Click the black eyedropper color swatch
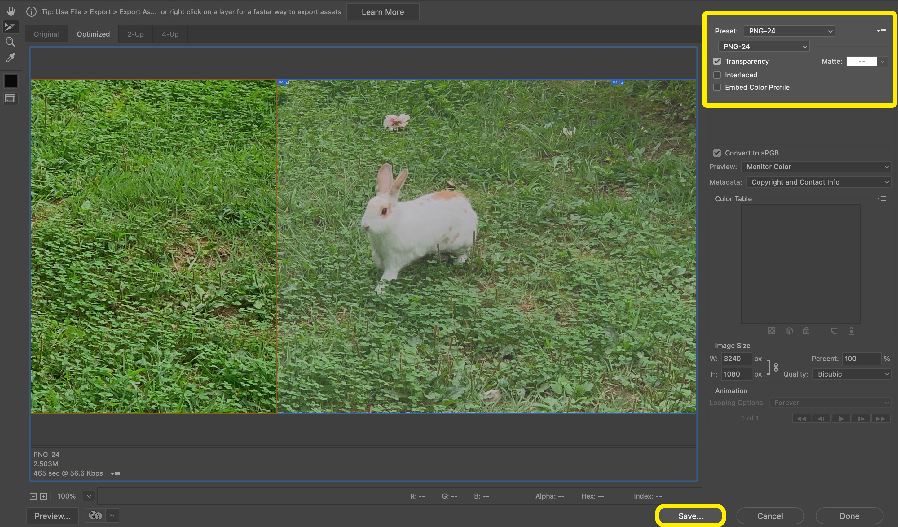Image resolution: width=898 pixels, height=527 pixels. (10, 81)
